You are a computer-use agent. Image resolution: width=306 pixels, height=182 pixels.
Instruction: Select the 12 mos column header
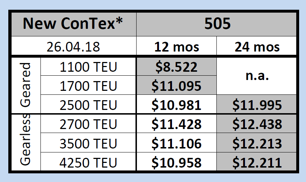[x=176, y=47]
